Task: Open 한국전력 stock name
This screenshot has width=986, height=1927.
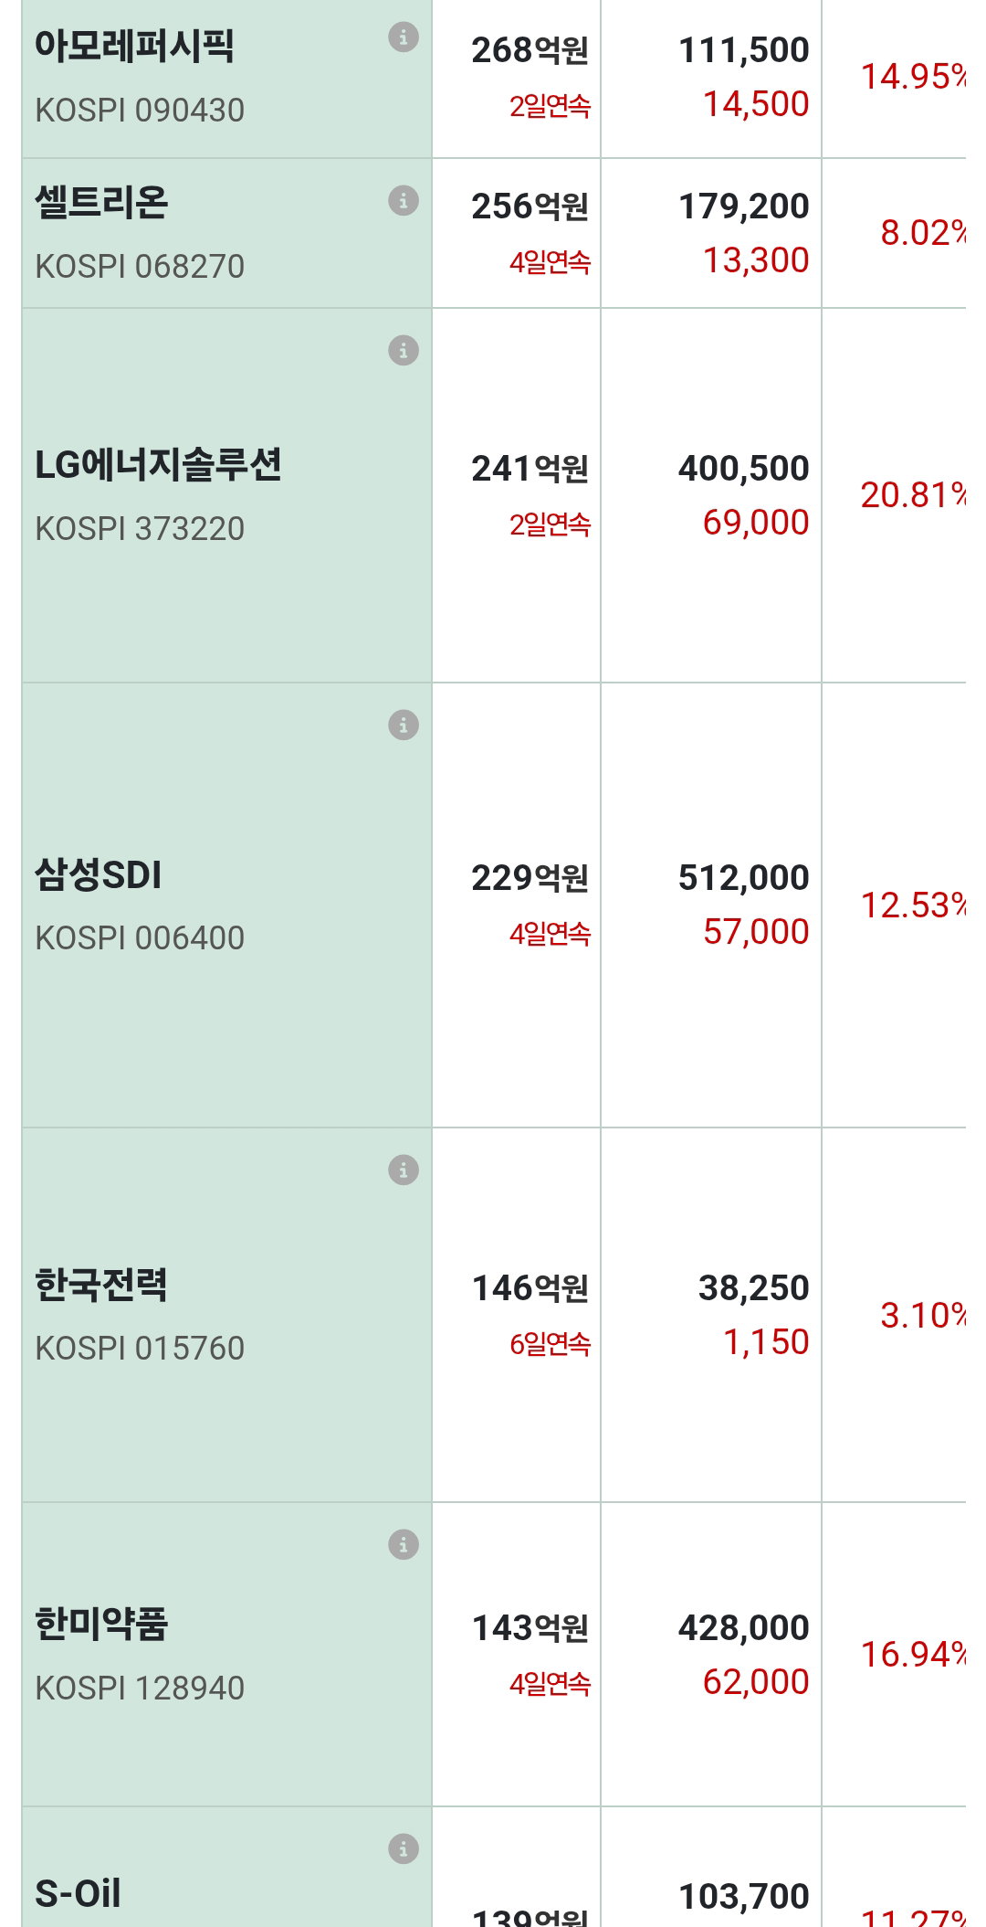Action: point(101,1285)
